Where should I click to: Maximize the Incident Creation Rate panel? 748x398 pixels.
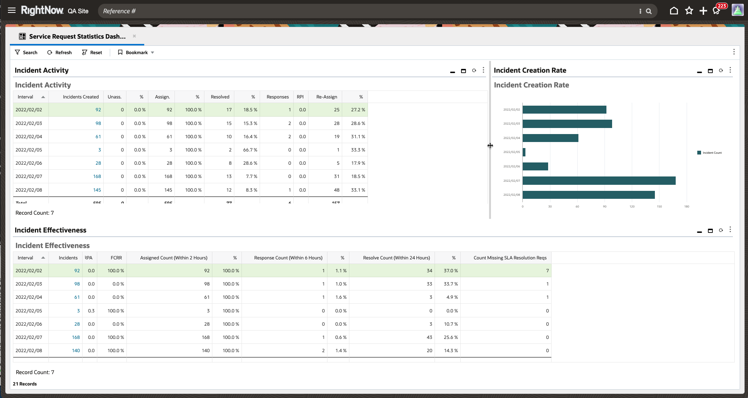(710, 71)
